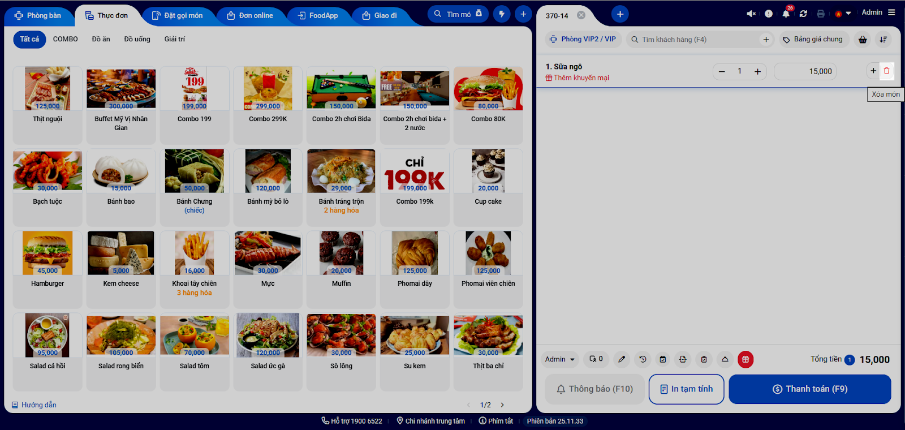Open the Vietnam flag language dropdown
This screenshot has width=905, height=430.
(843, 14)
